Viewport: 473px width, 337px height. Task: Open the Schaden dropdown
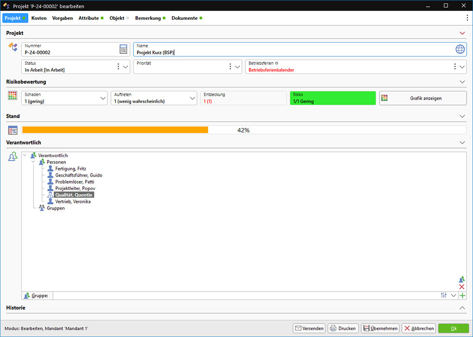point(103,98)
